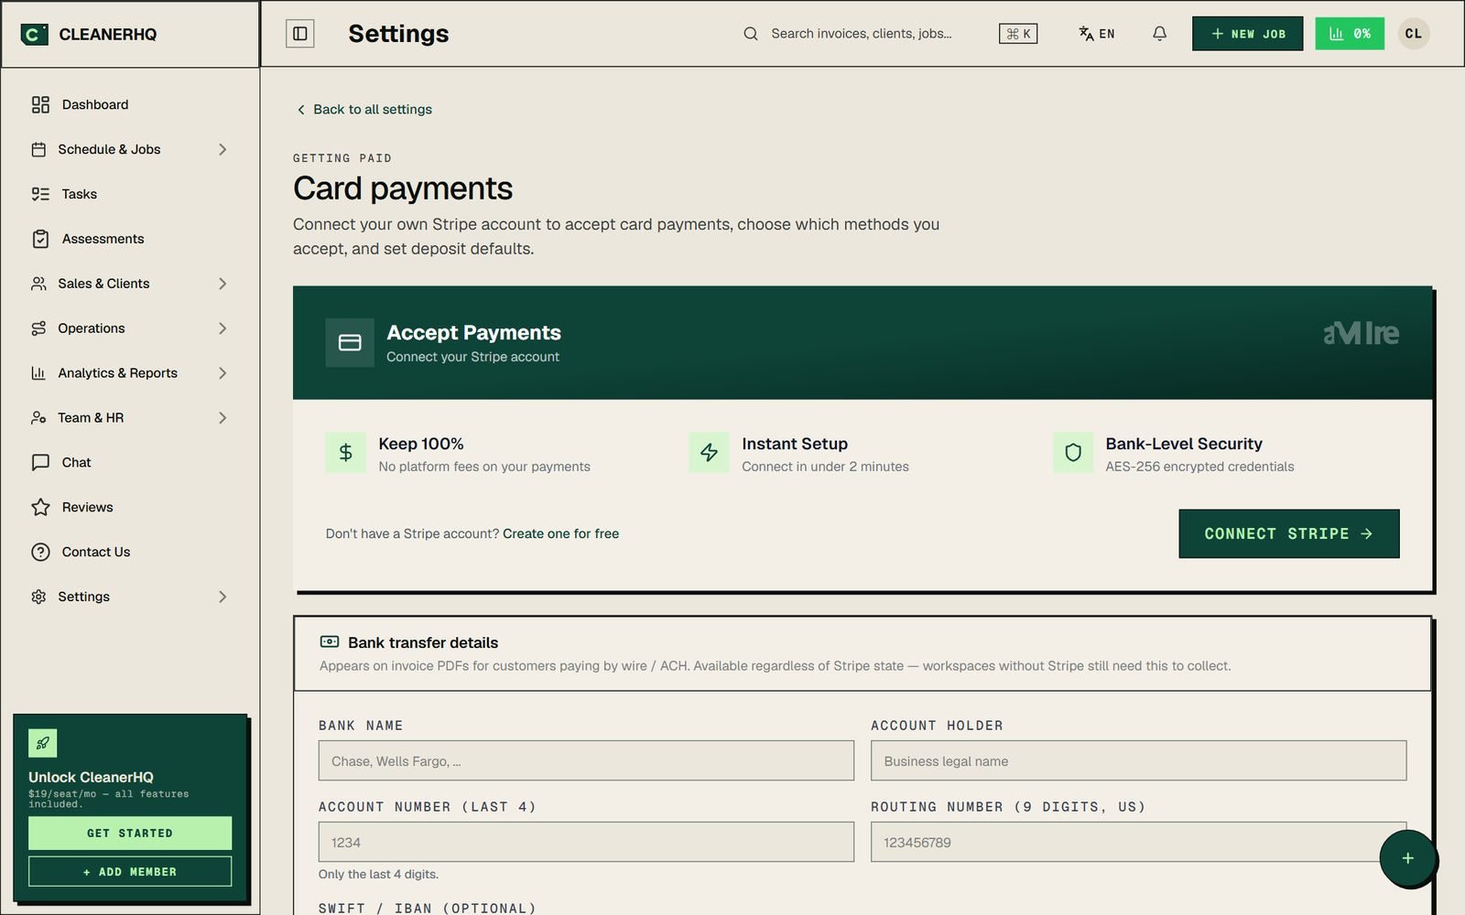This screenshot has width=1465, height=915.
Task: Click the New Job button
Action: pyautogui.click(x=1247, y=34)
